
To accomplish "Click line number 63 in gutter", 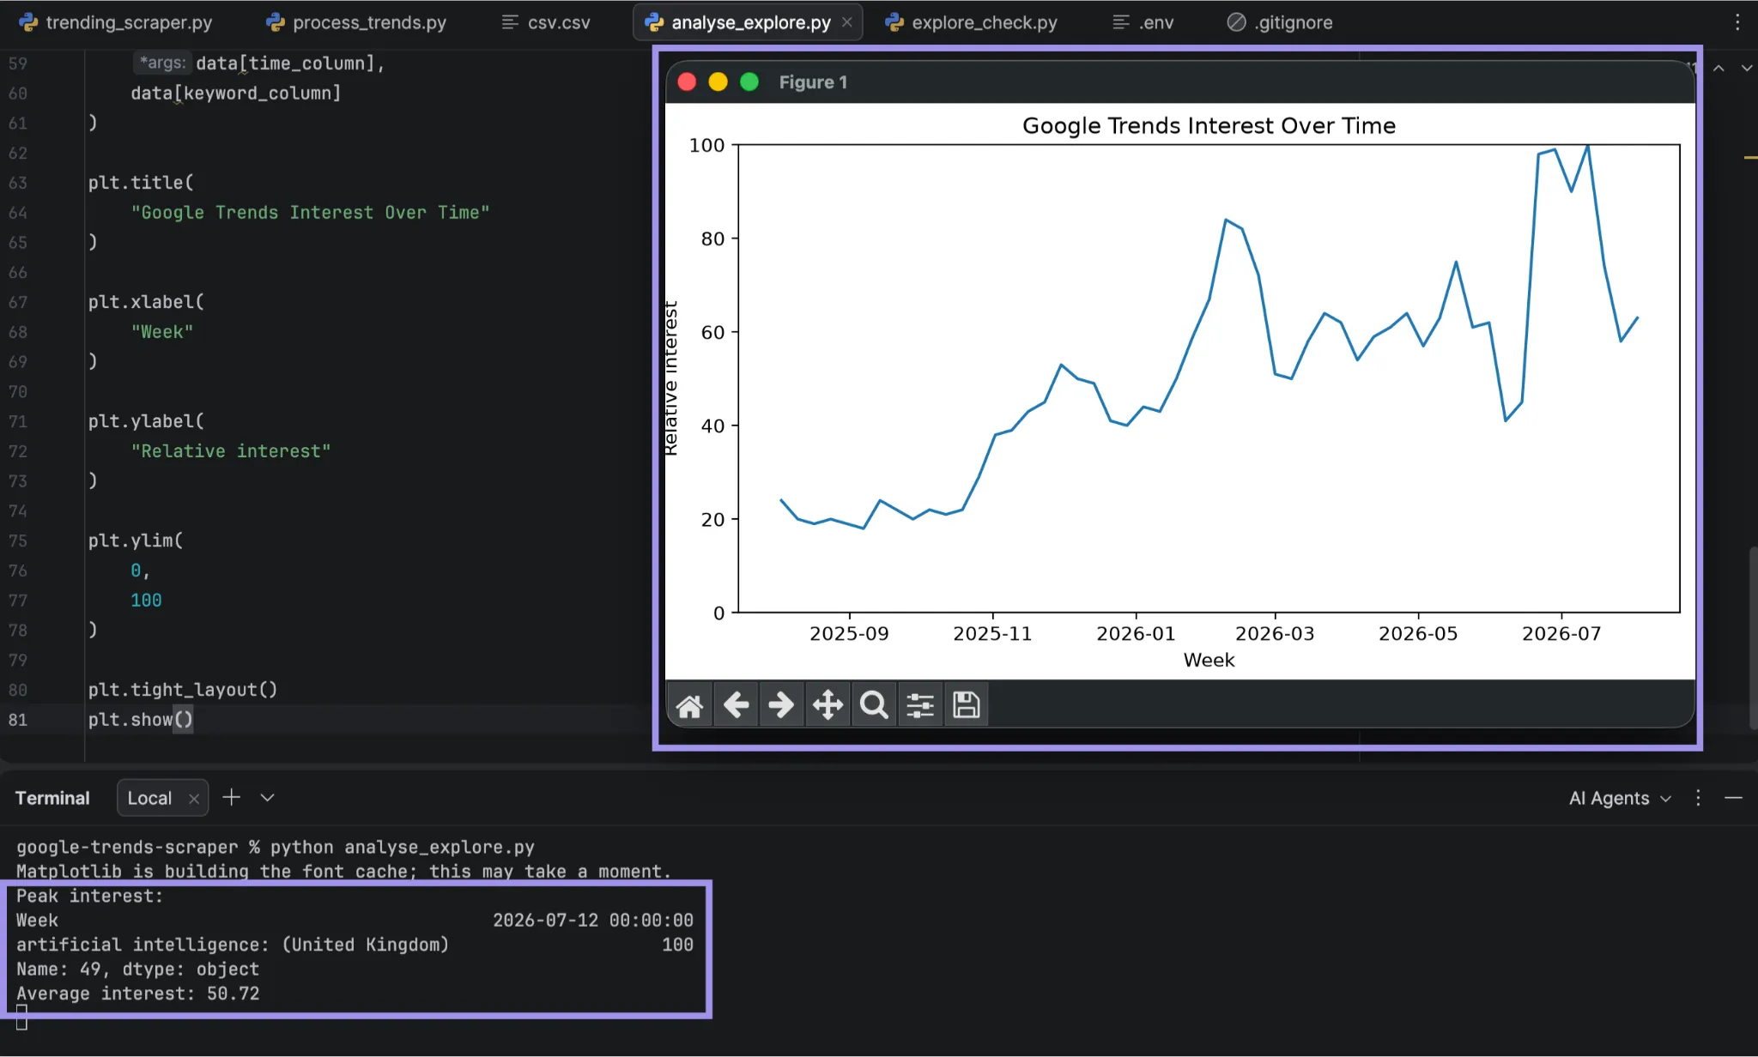I will coord(18,183).
